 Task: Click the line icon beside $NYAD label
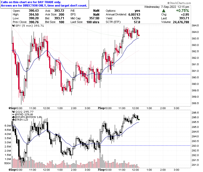pyautogui.click(x=13, y=115)
